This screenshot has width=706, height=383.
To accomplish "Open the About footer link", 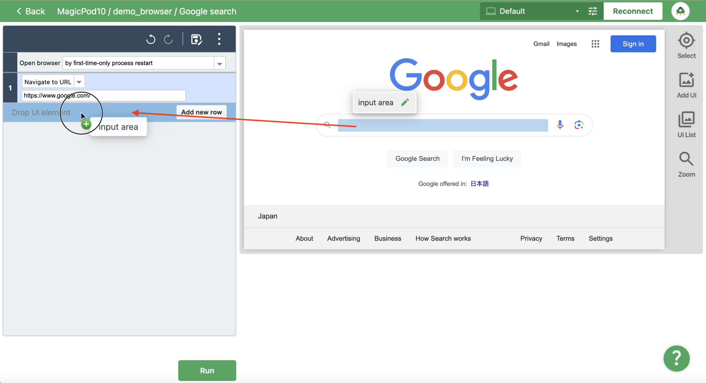I will (x=304, y=238).
